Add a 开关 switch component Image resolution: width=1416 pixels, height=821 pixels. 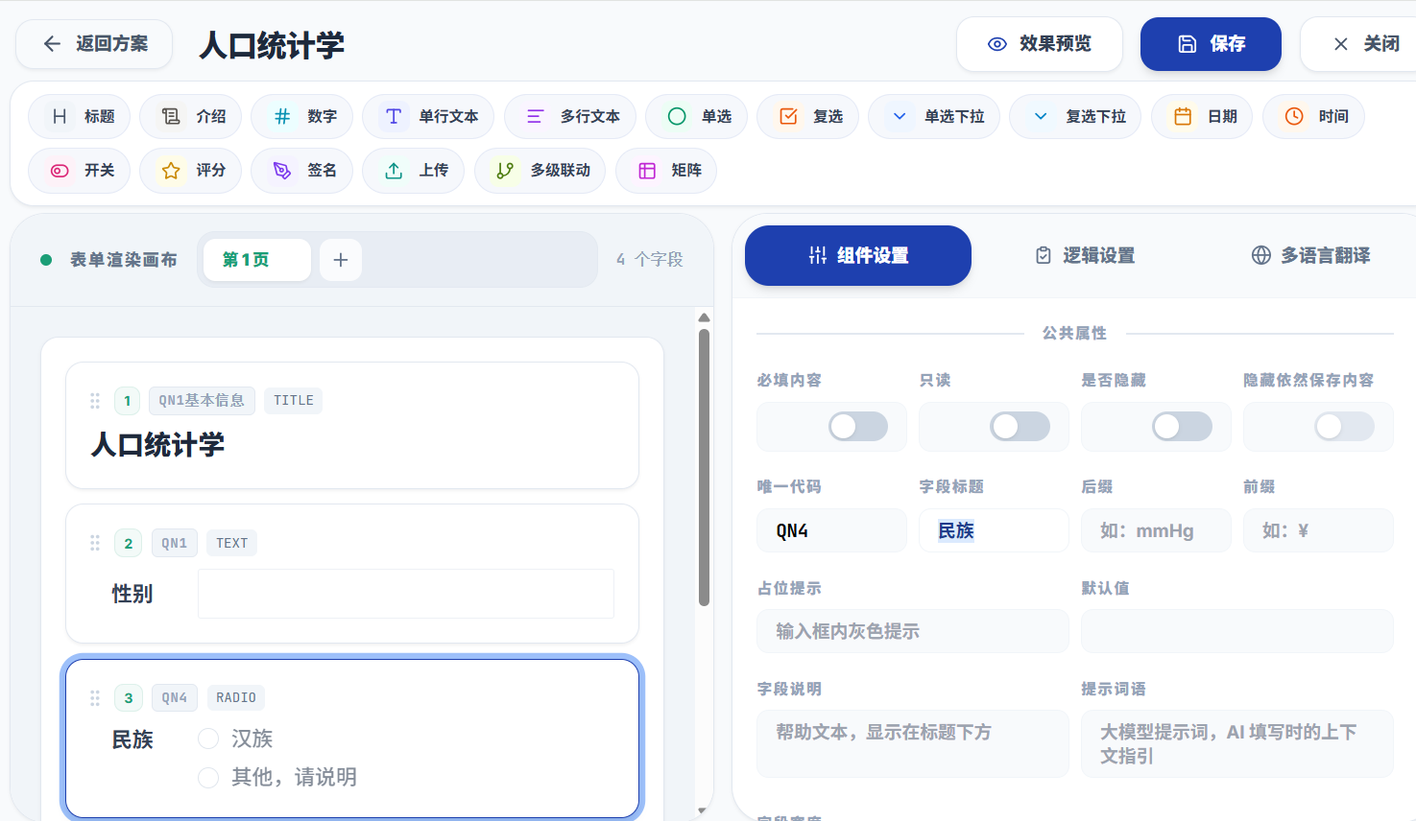pyautogui.click(x=80, y=171)
